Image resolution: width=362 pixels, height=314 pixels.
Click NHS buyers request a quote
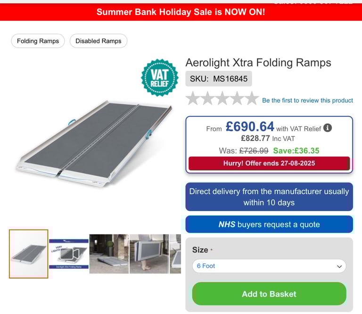(x=269, y=224)
